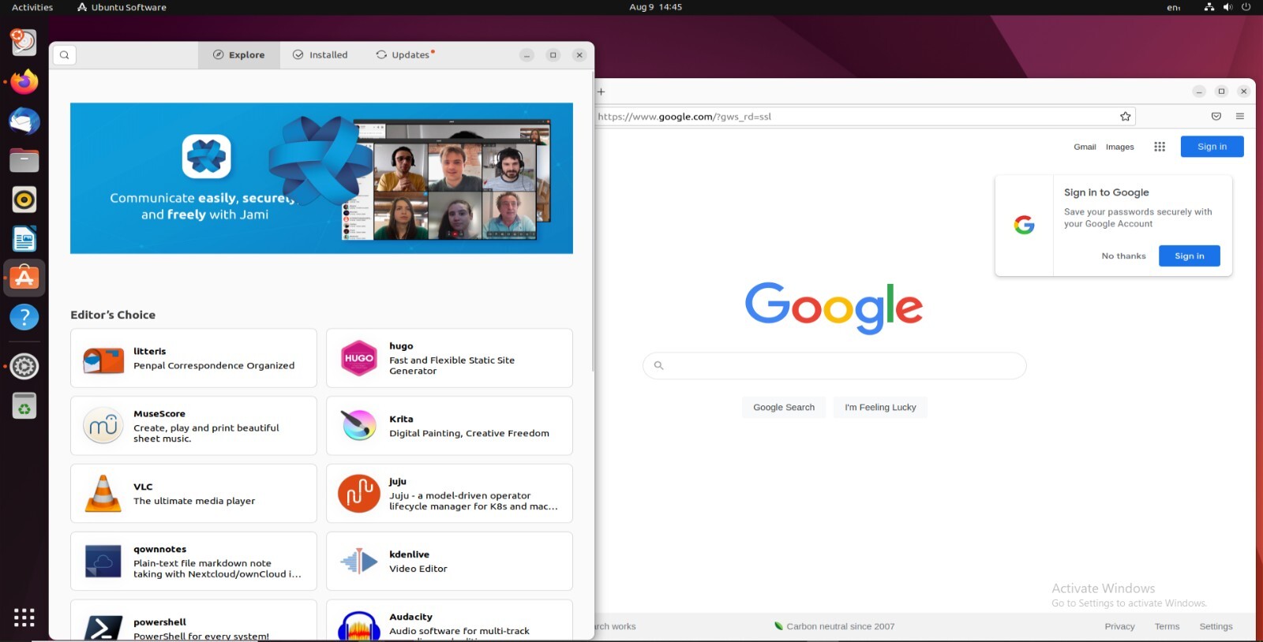
Task: Open the network status icon
Action: coord(1209,7)
